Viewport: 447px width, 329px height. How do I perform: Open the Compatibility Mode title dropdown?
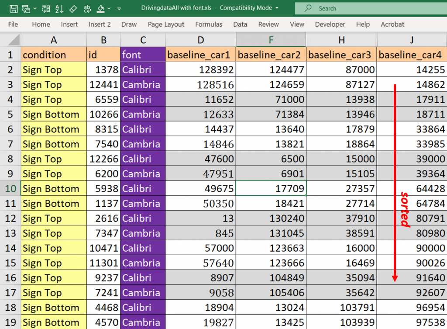(277, 8)
